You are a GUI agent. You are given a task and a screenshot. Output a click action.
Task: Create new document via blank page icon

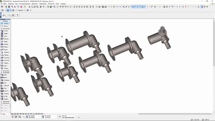coord(97,7)
